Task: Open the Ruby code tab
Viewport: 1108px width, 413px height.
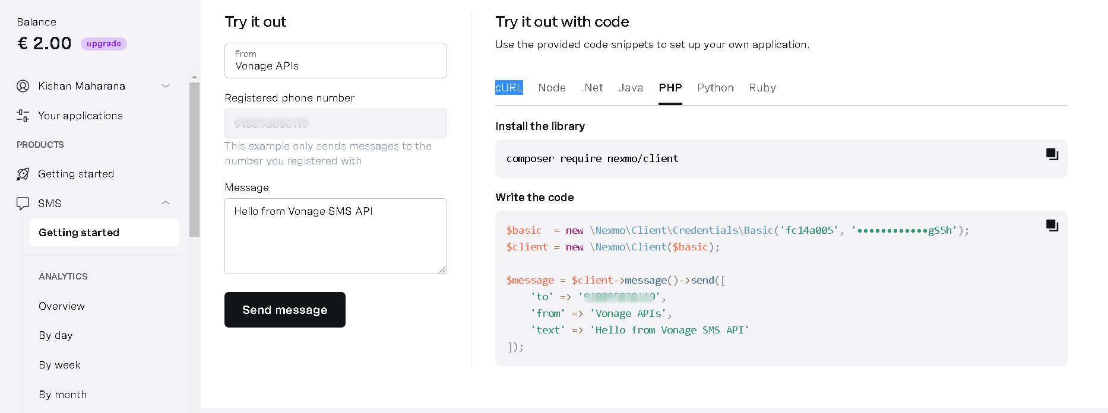Action: tap(762, 88)
